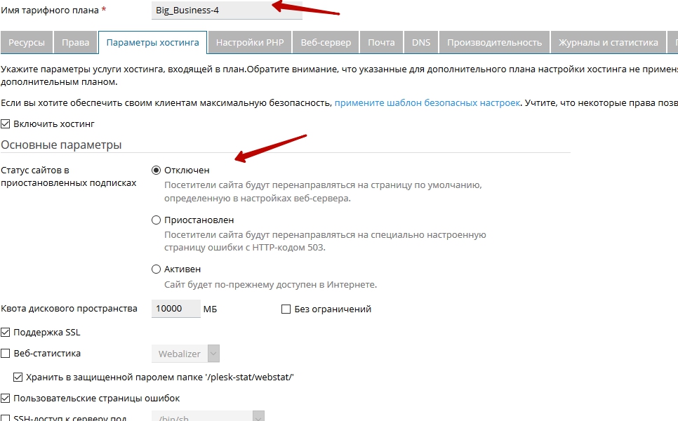Select the Параметры хостинга tab
678x421 pixels.
click(x=152, y=43)
